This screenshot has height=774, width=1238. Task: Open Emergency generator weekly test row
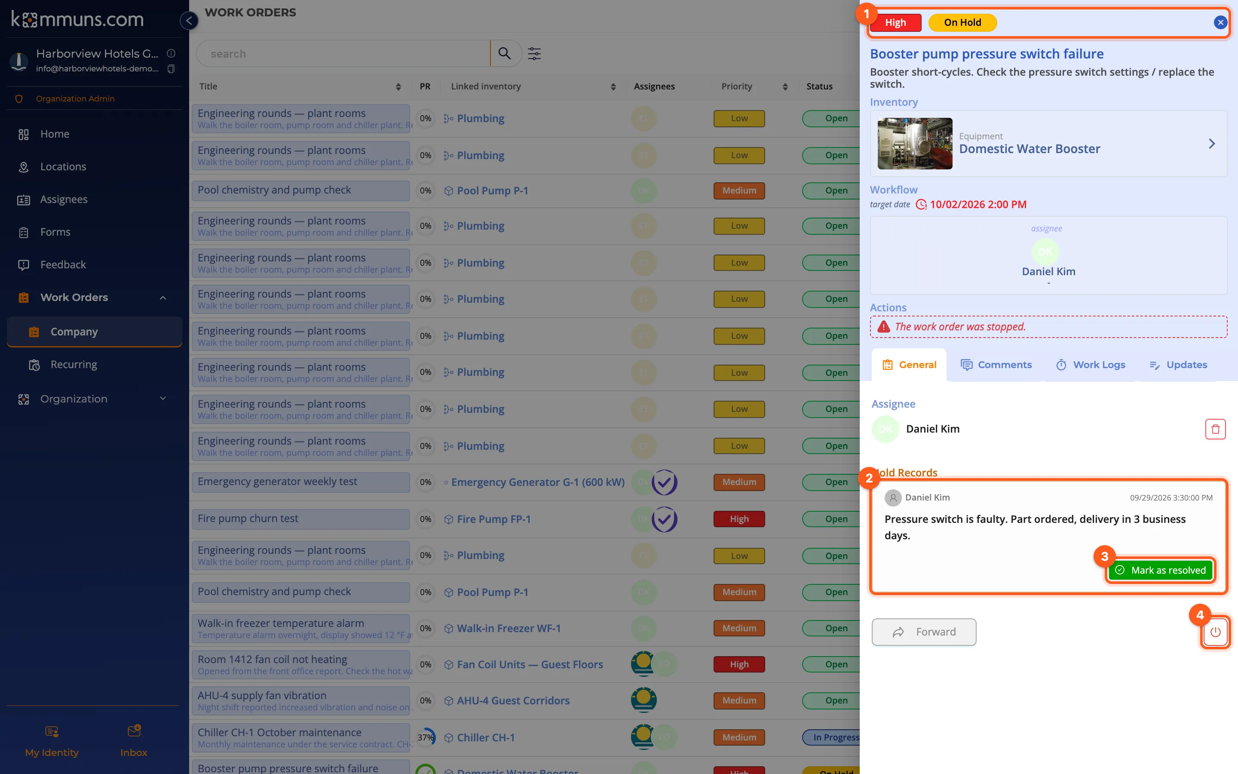[301, 482]
